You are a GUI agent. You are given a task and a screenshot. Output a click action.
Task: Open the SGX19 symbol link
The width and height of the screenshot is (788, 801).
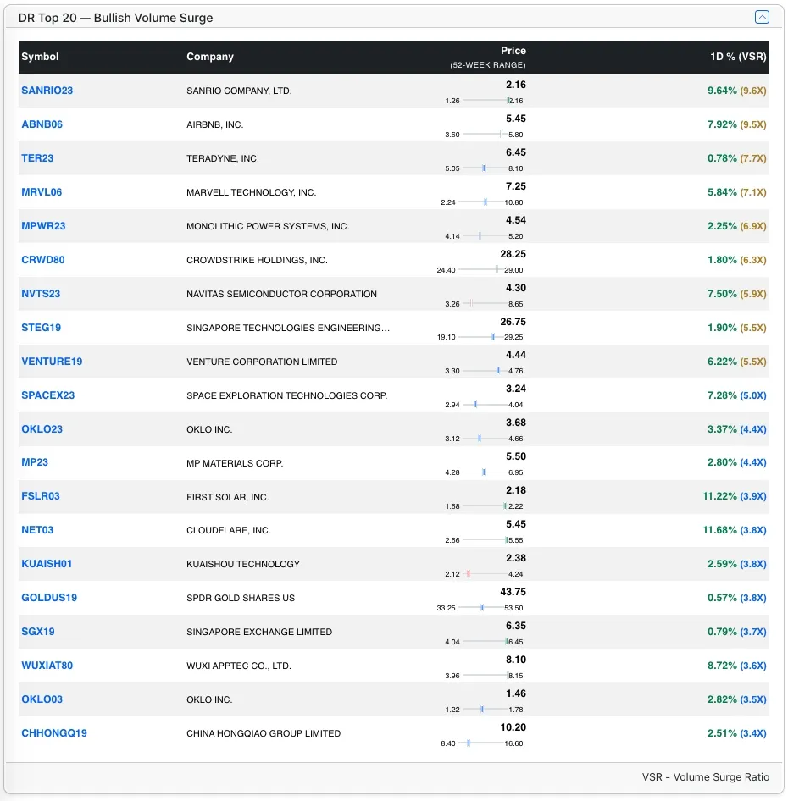(38, 632)
